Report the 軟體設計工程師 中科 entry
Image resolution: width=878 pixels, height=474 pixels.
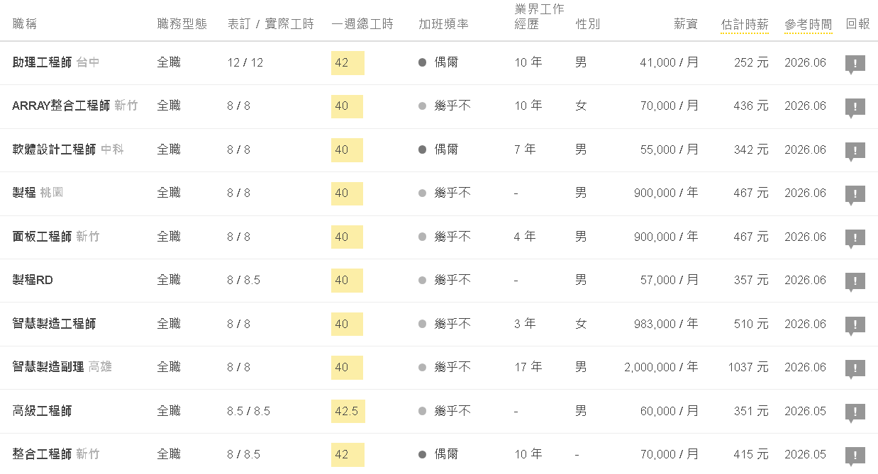855,152
